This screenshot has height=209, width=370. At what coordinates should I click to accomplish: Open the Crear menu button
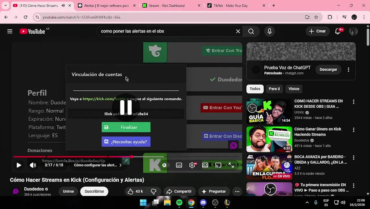pyautogui.click(x=317, y=31)
